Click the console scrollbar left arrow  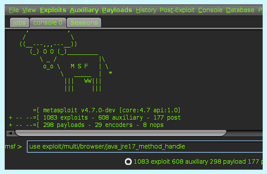coord(10,133)
